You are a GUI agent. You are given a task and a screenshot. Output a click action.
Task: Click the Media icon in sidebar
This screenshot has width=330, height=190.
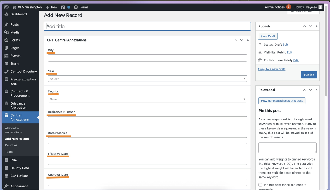(x=6, y=32)
